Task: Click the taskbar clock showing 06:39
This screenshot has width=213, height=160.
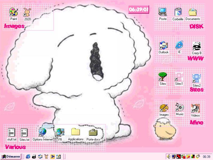Action: pos(207,157)
